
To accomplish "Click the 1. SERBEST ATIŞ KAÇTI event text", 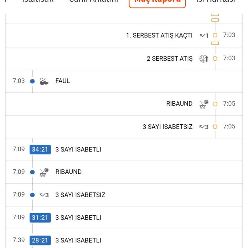I will [x=159, y=36].
